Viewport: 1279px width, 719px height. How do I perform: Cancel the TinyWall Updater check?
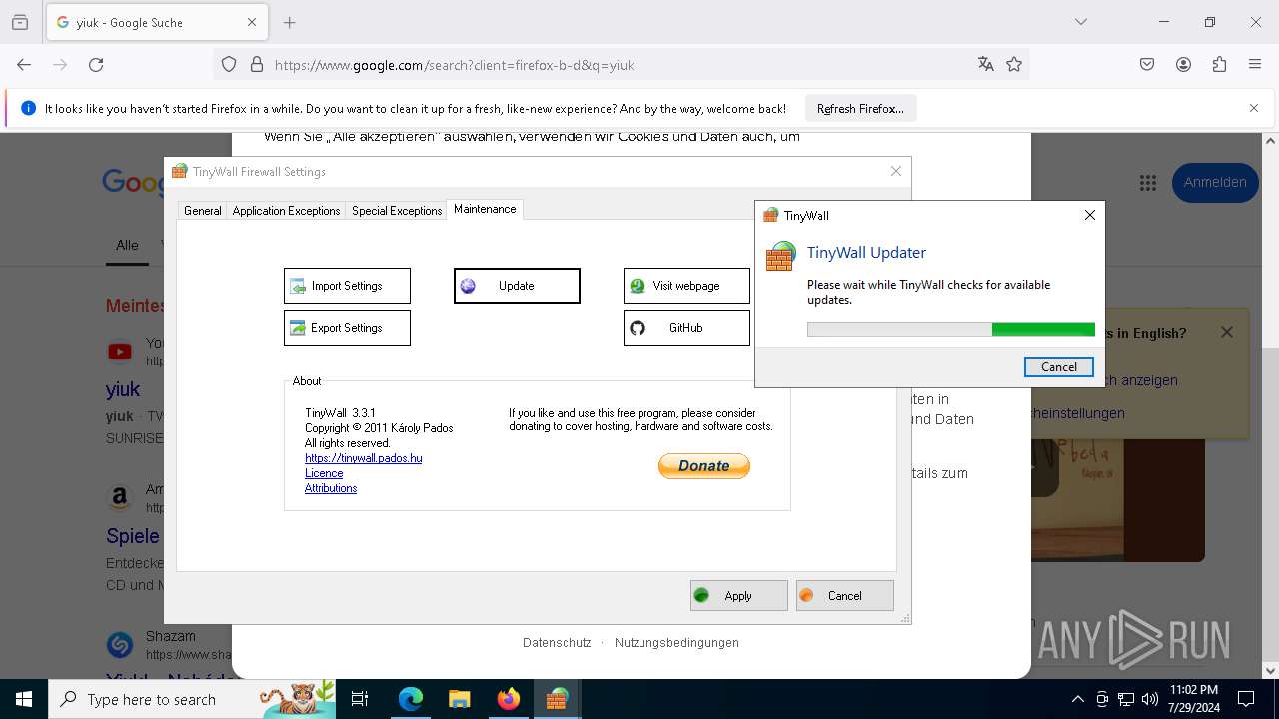[1059, 366]
